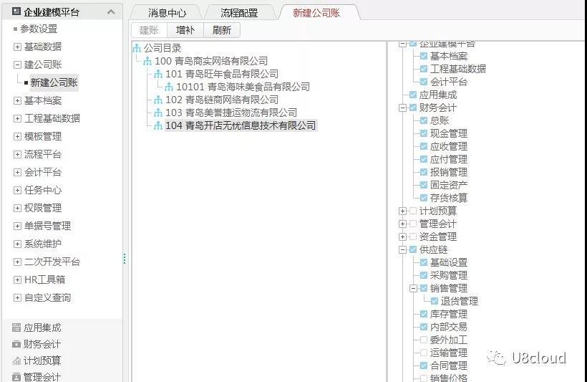Switch to the 流程配置 tab
Screen dimensions: 587x382
[x=239, y=13]
